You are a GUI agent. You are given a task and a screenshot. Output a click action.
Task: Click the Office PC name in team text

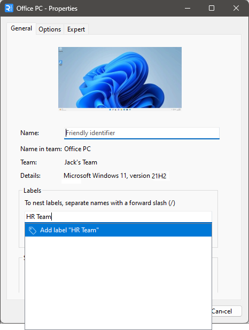77,149
